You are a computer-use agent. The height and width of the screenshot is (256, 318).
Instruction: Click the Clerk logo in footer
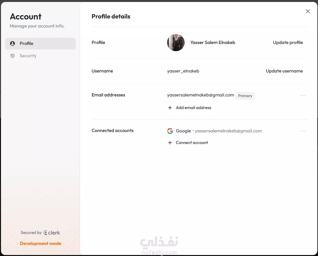(52, 233)
